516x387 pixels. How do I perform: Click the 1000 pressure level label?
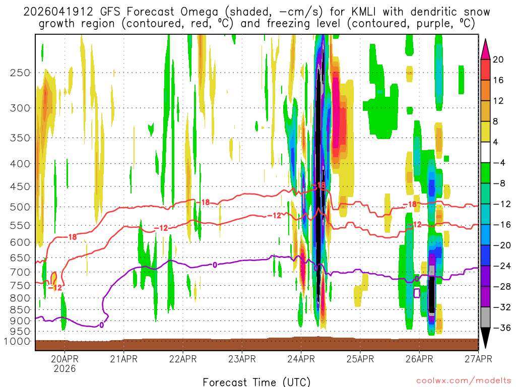(x=17, y=341)
